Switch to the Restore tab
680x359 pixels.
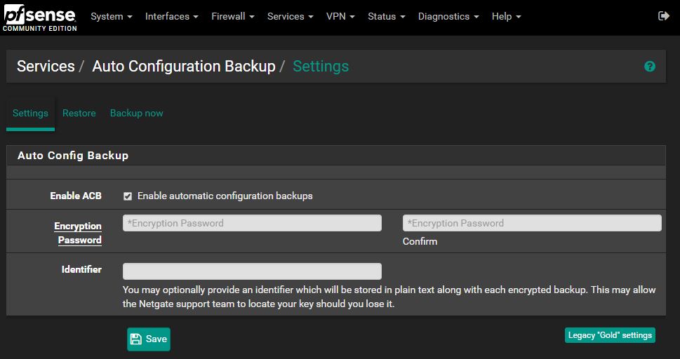79,113
